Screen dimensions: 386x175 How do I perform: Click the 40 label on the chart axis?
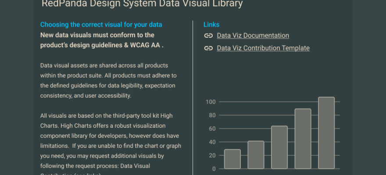coord(212,142)
